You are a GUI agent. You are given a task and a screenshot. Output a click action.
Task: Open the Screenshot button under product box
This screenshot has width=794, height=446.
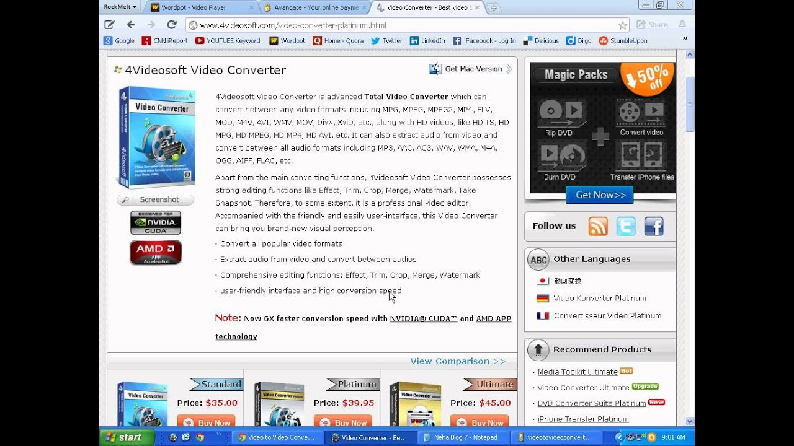pyautogui.click(x=155, y=199)
